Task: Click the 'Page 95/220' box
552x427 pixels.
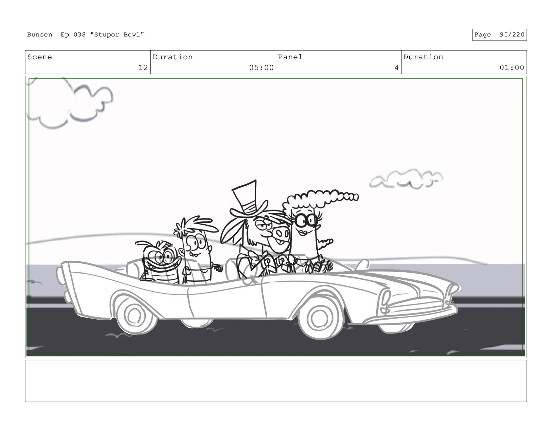Action: pyautogui.click(x=499, y=35)
